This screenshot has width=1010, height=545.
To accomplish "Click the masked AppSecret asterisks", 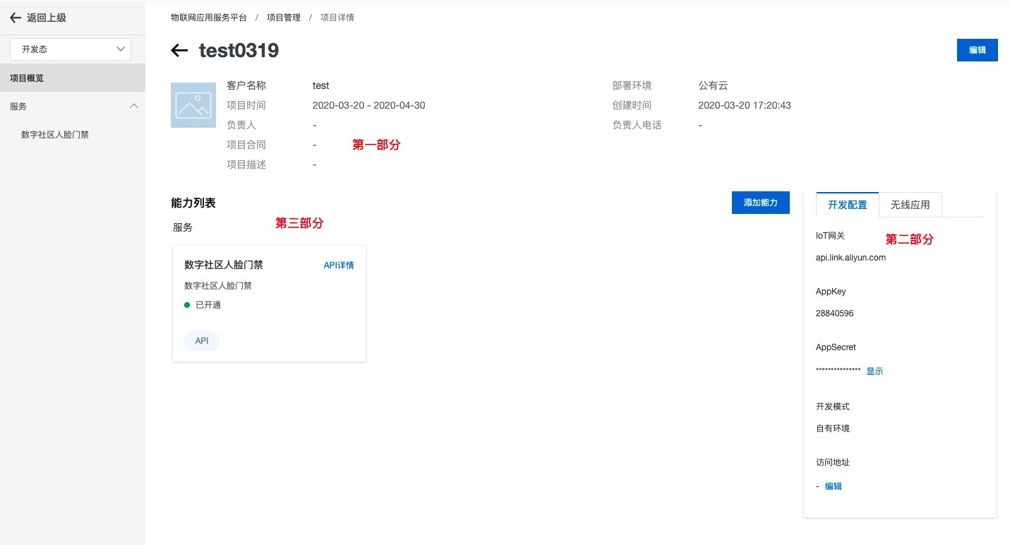I will [x=838, y=371].
